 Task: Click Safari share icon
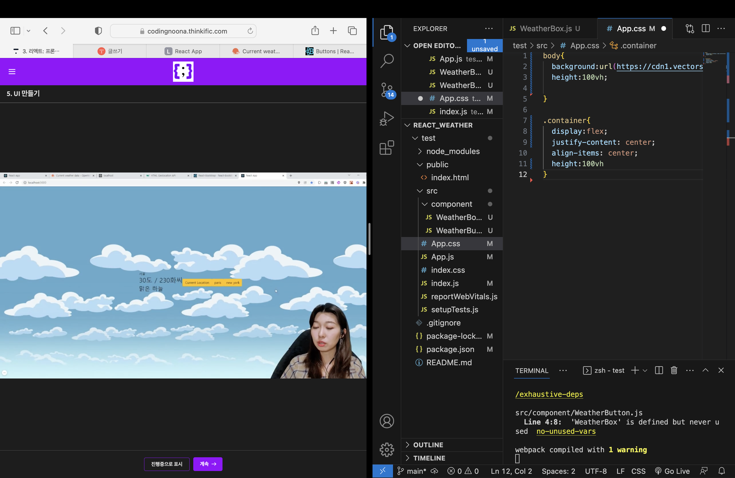click(315, 30)
